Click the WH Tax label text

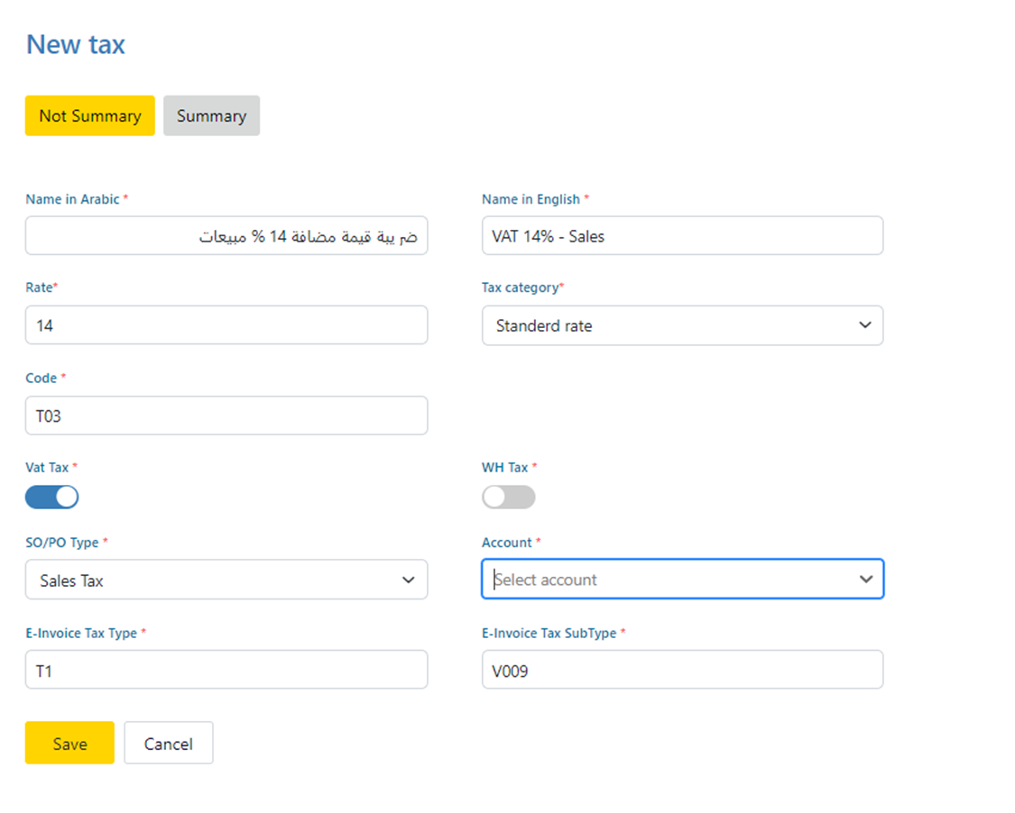point(505,467)
